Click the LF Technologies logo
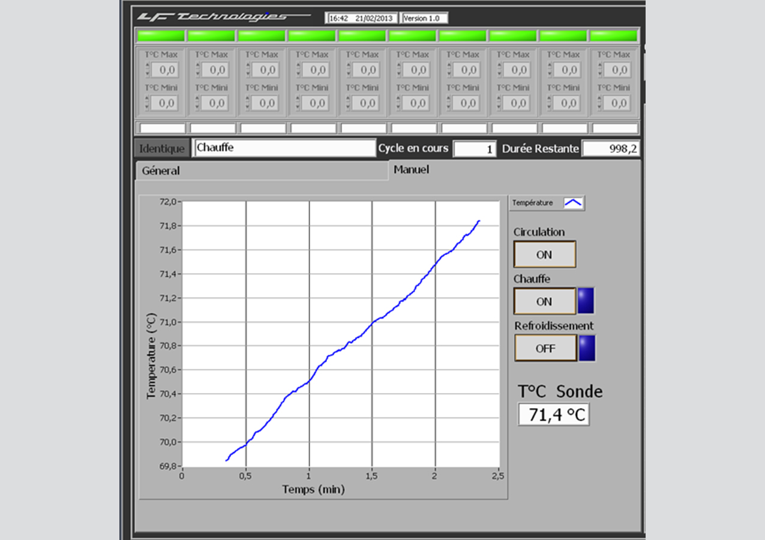Viewport: 765px width, 540px height. click(222, 17)
